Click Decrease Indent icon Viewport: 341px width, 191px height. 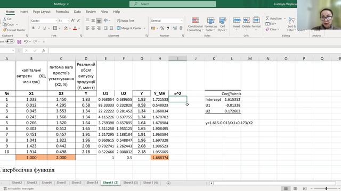[x=105, y=28]
